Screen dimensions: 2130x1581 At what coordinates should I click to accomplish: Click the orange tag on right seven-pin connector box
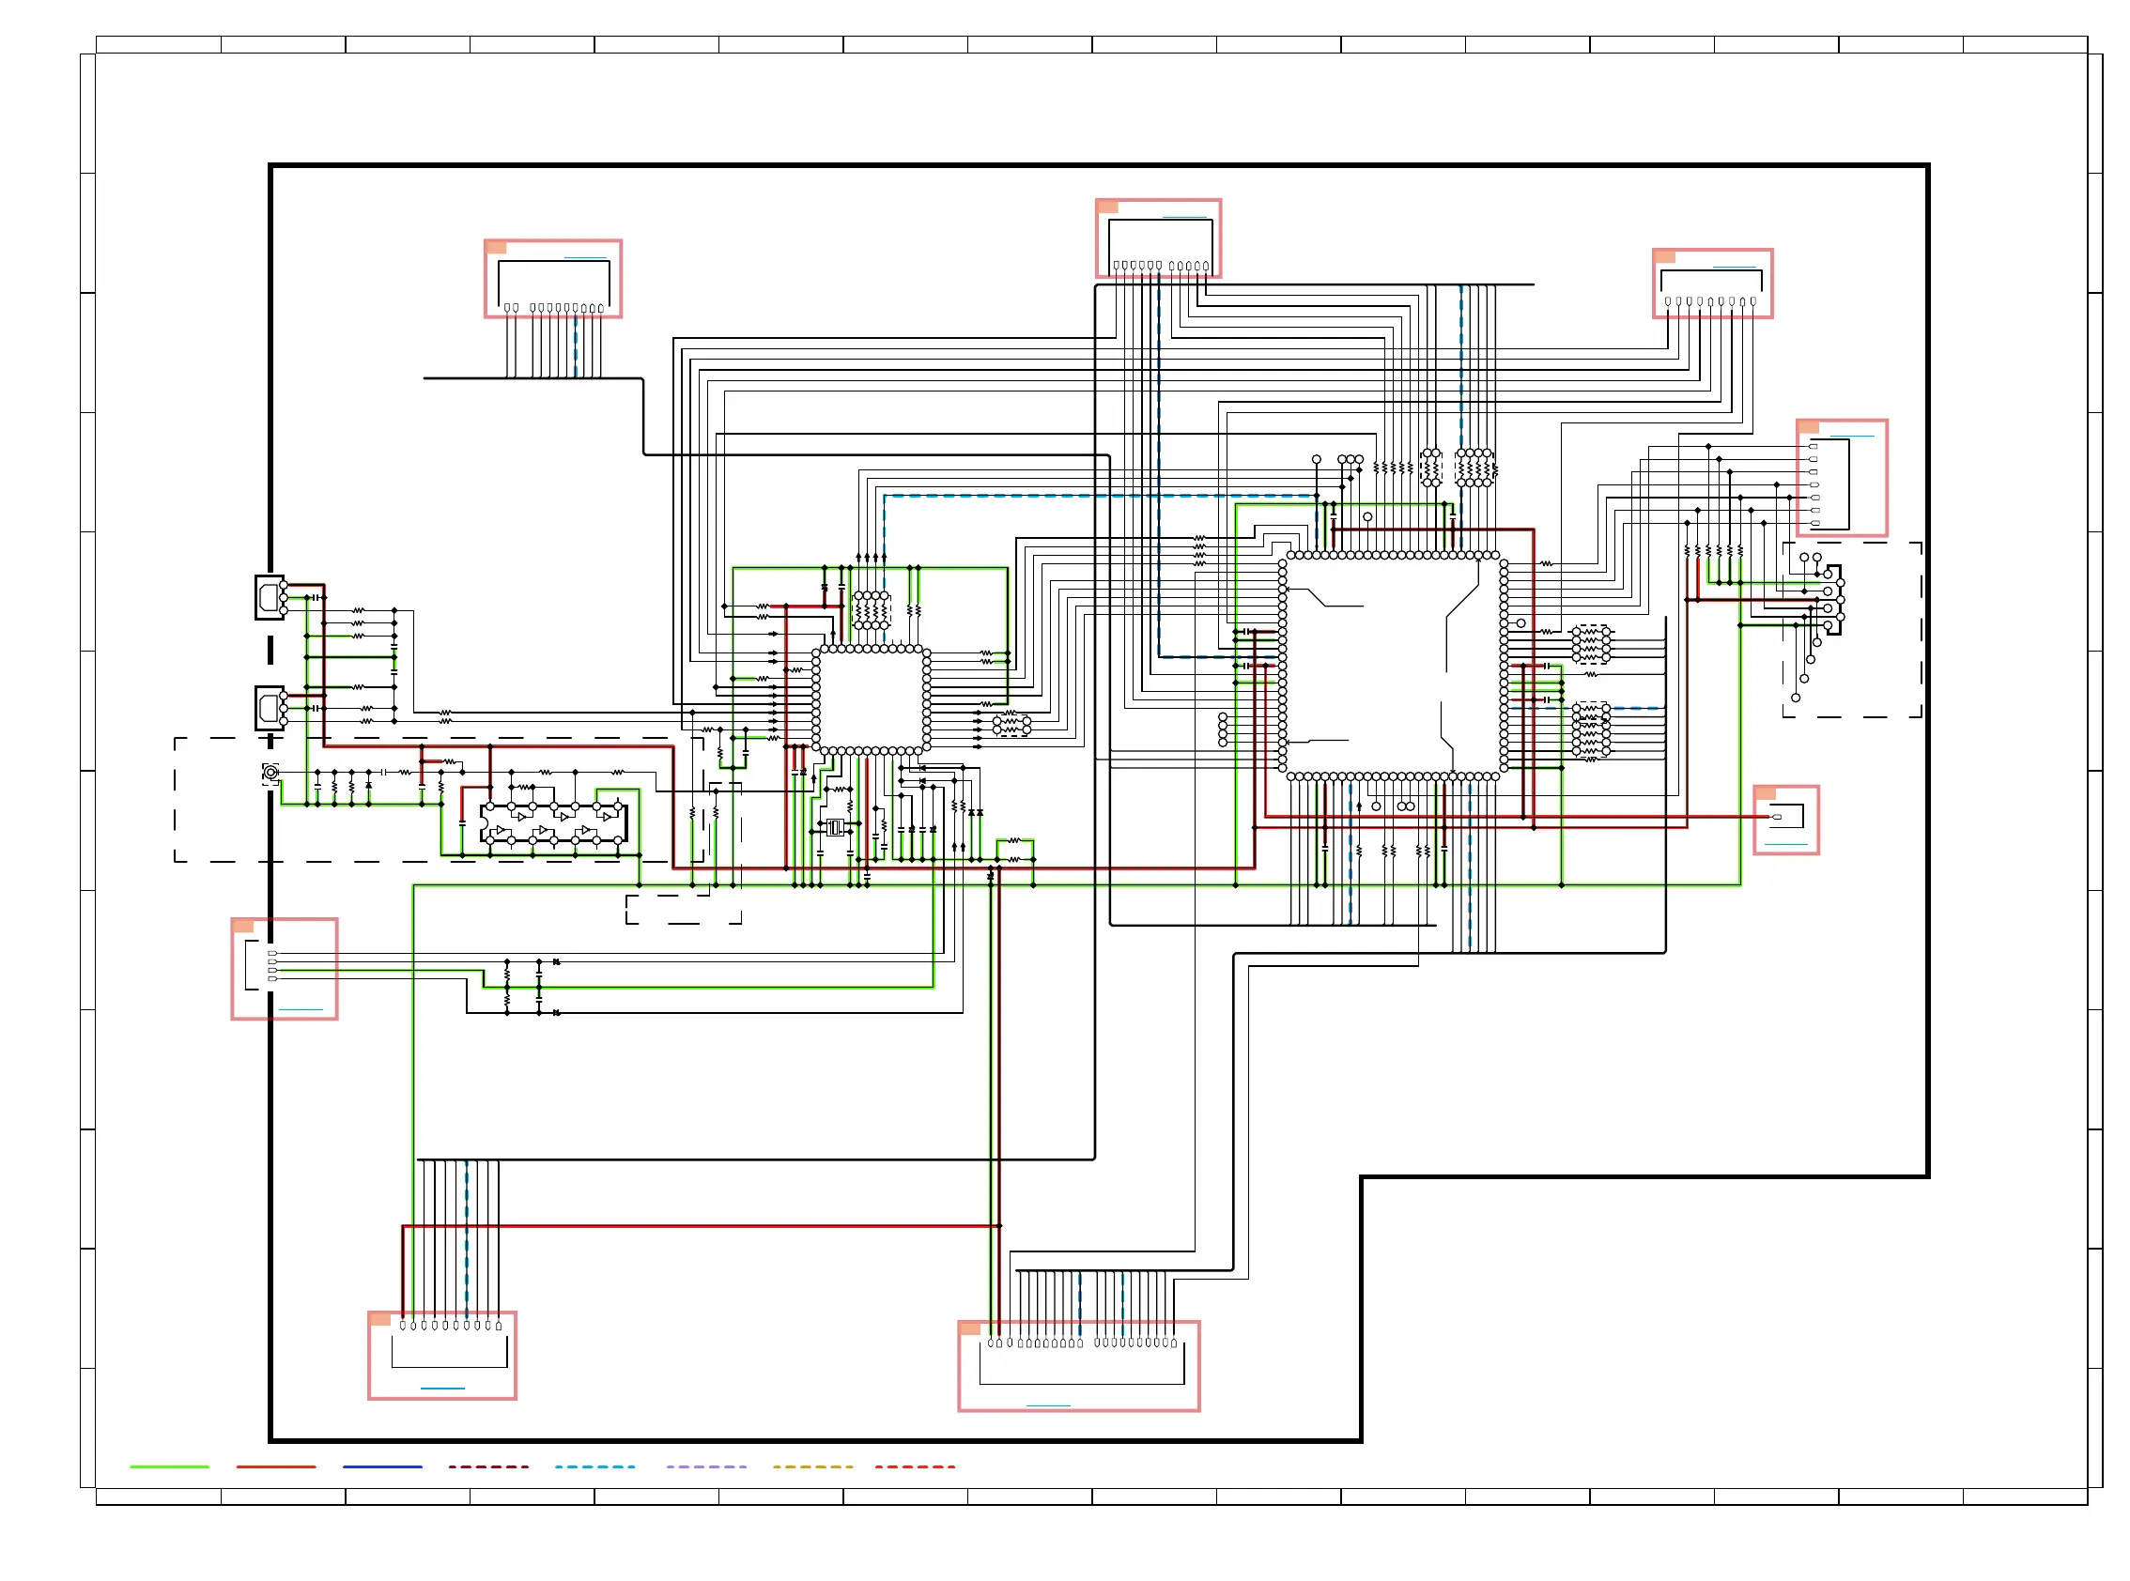1809,427
